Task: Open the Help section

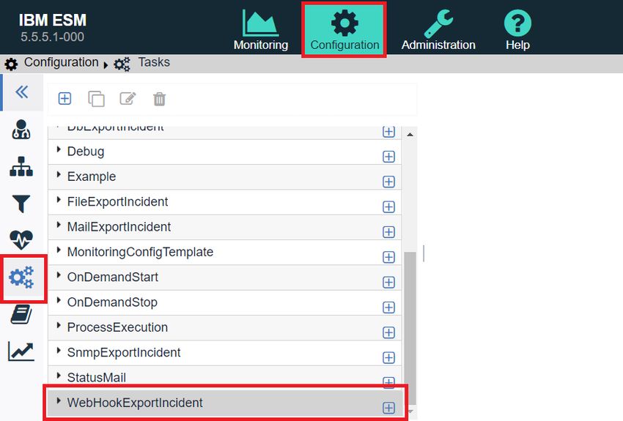Action: coord(517,30)
